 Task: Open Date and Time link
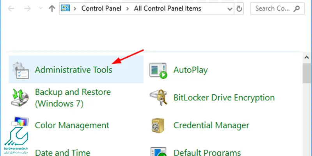pos(62,152)
